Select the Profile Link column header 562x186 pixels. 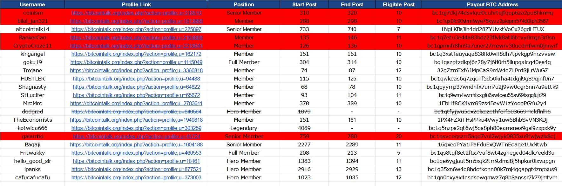136,4
